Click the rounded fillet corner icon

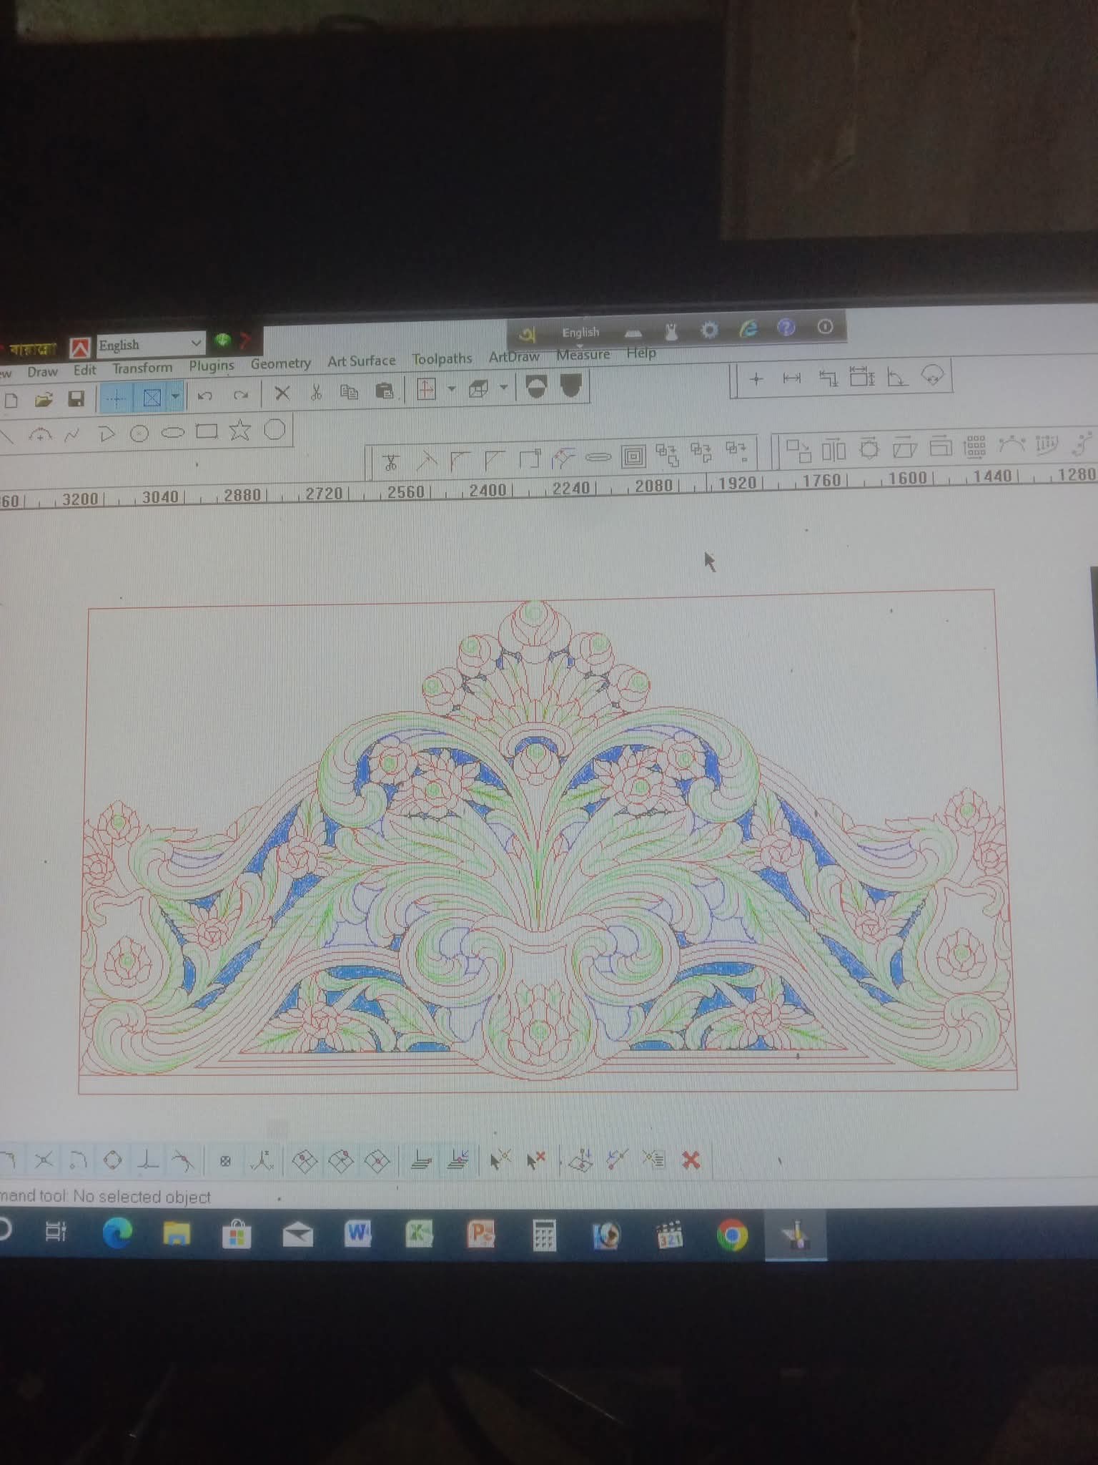(x=460, y=461)
